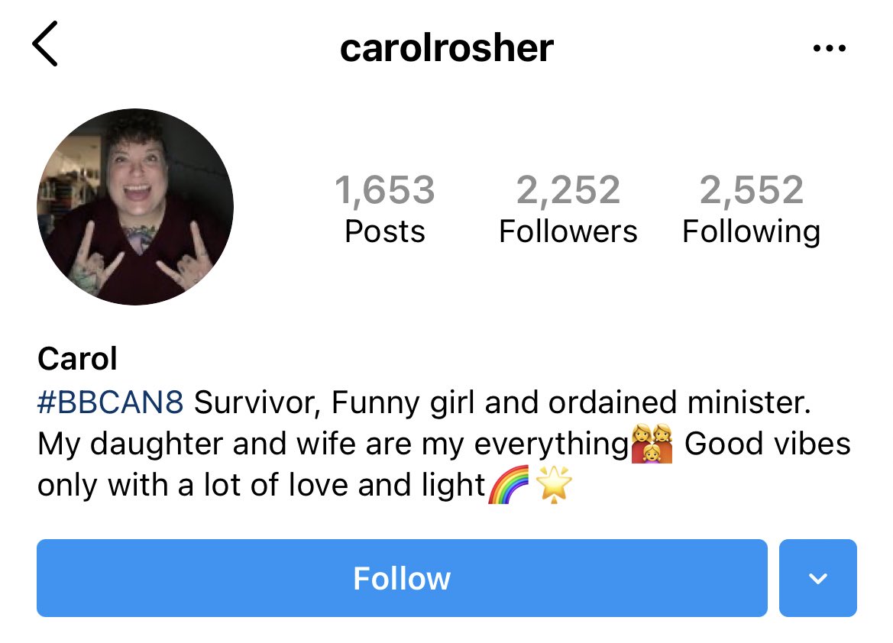
Task: Tap the carolrosher username title
Action: pyautogui.click(x=446, y=48)
